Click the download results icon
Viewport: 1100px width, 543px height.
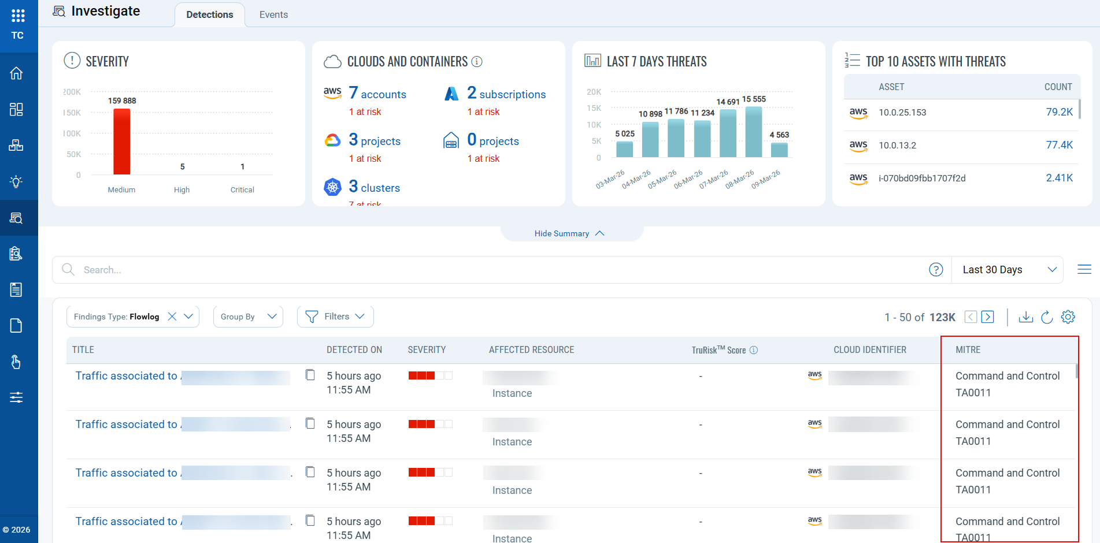pos(1025,317)
